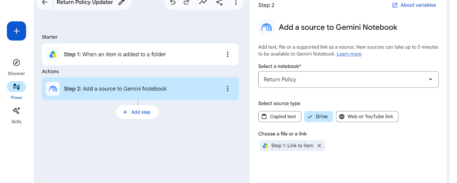Redo the last change
The height and width of the screenshot is (183, 457).
[x=186, y=3]
